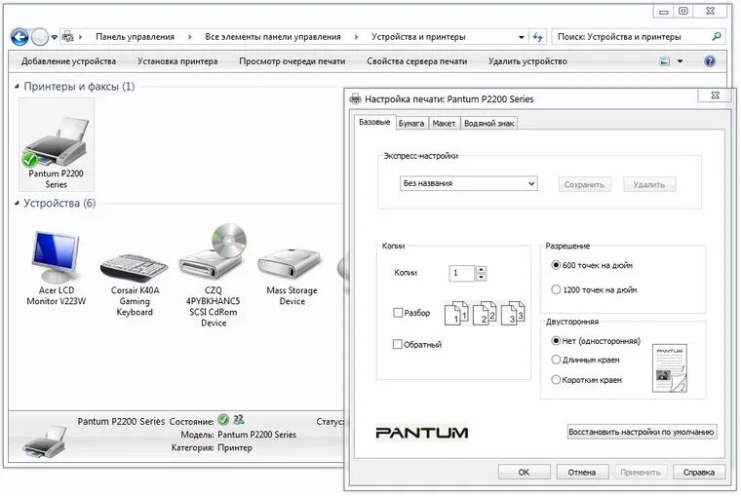Switch to the Базовые tab
Screen dimensions: 741x496
(374, 123)
